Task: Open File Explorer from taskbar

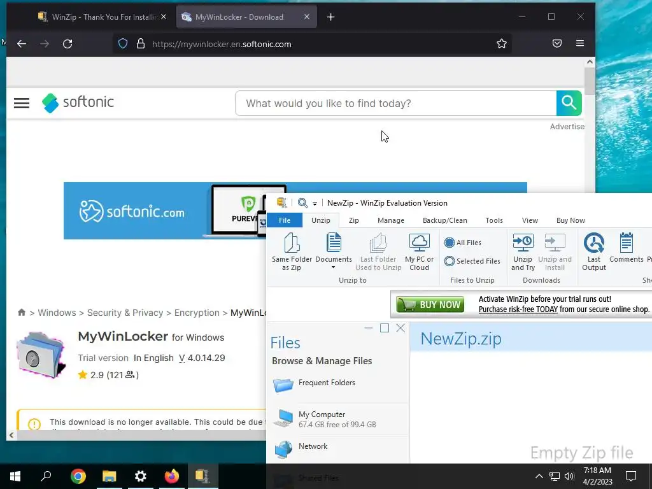Action: [x=110, y=476]
